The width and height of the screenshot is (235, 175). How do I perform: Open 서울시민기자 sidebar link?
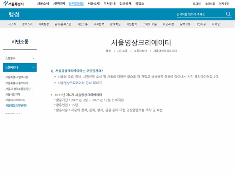point(13,95)
